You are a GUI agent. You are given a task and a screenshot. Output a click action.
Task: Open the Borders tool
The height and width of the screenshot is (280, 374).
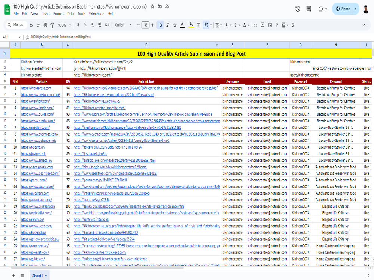(199, 25)
